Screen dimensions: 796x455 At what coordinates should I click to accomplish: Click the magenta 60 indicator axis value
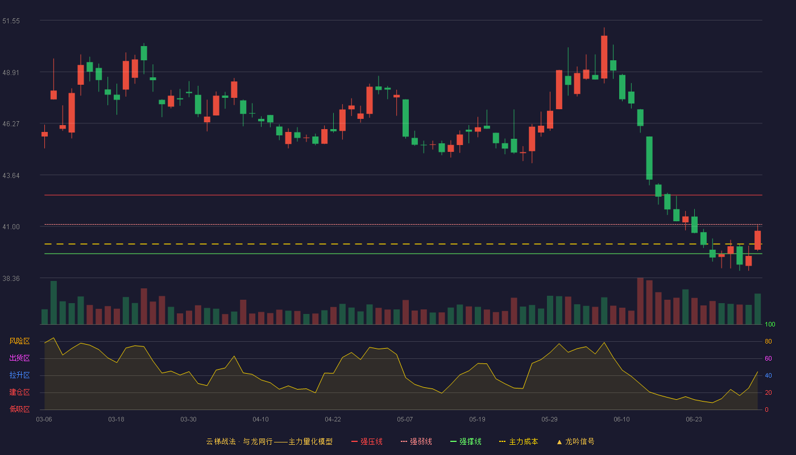pos(768,359)
